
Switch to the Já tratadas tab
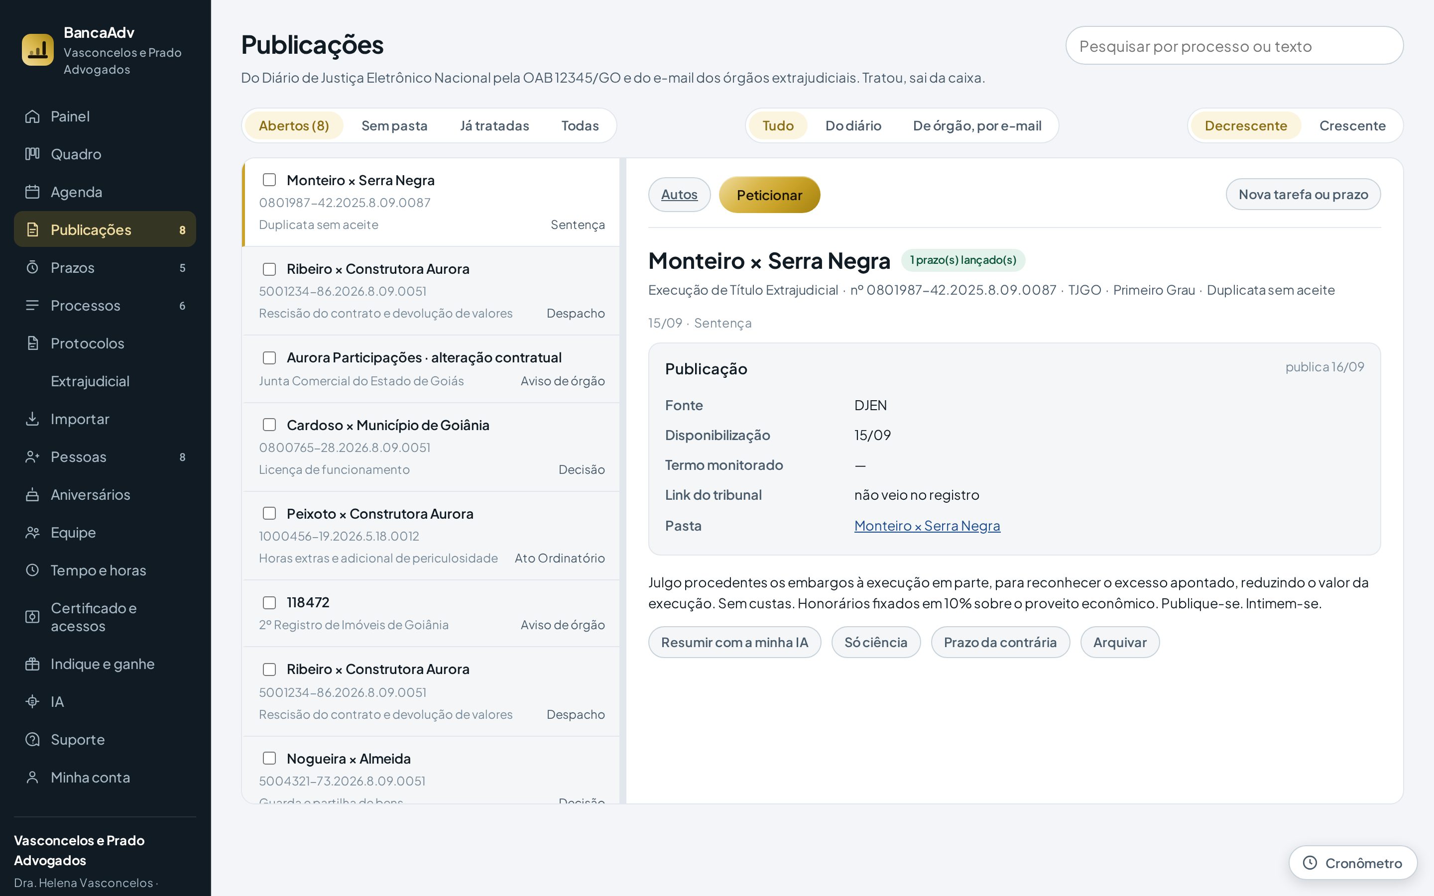click(494, 125)
